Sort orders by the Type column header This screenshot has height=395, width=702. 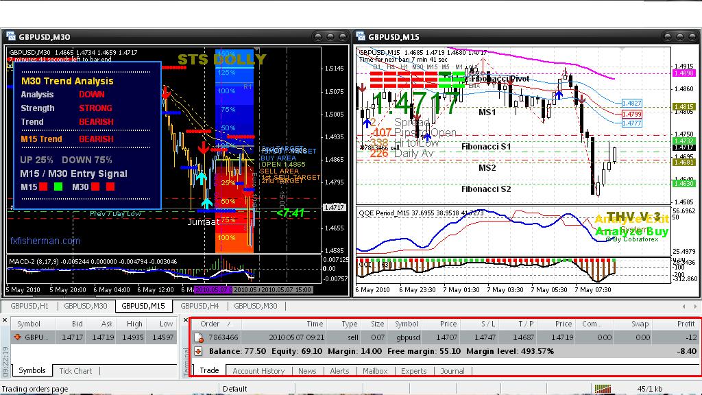(344, 324)
